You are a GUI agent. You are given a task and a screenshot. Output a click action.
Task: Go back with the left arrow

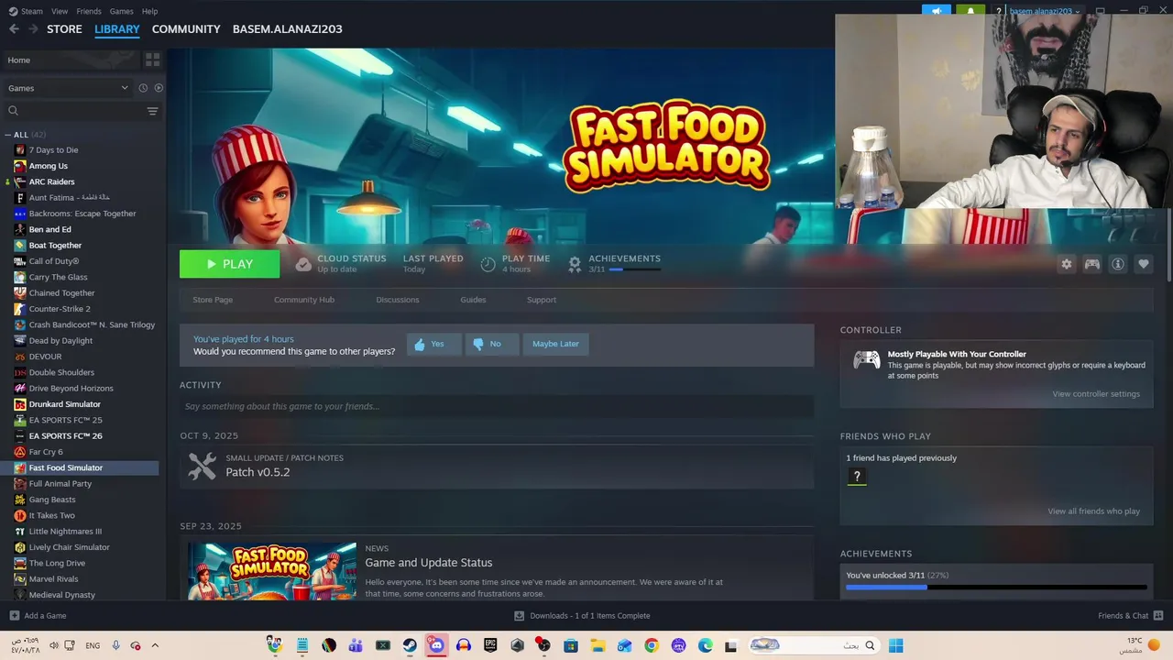coord(14,29)
